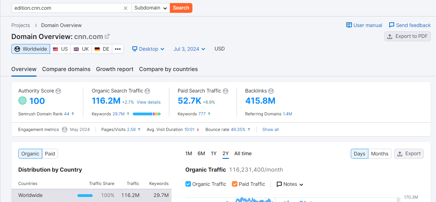Screen dimensions: 436x202
Task: Click globe icon beside Backlinks
Action: [x=271, y=91]
